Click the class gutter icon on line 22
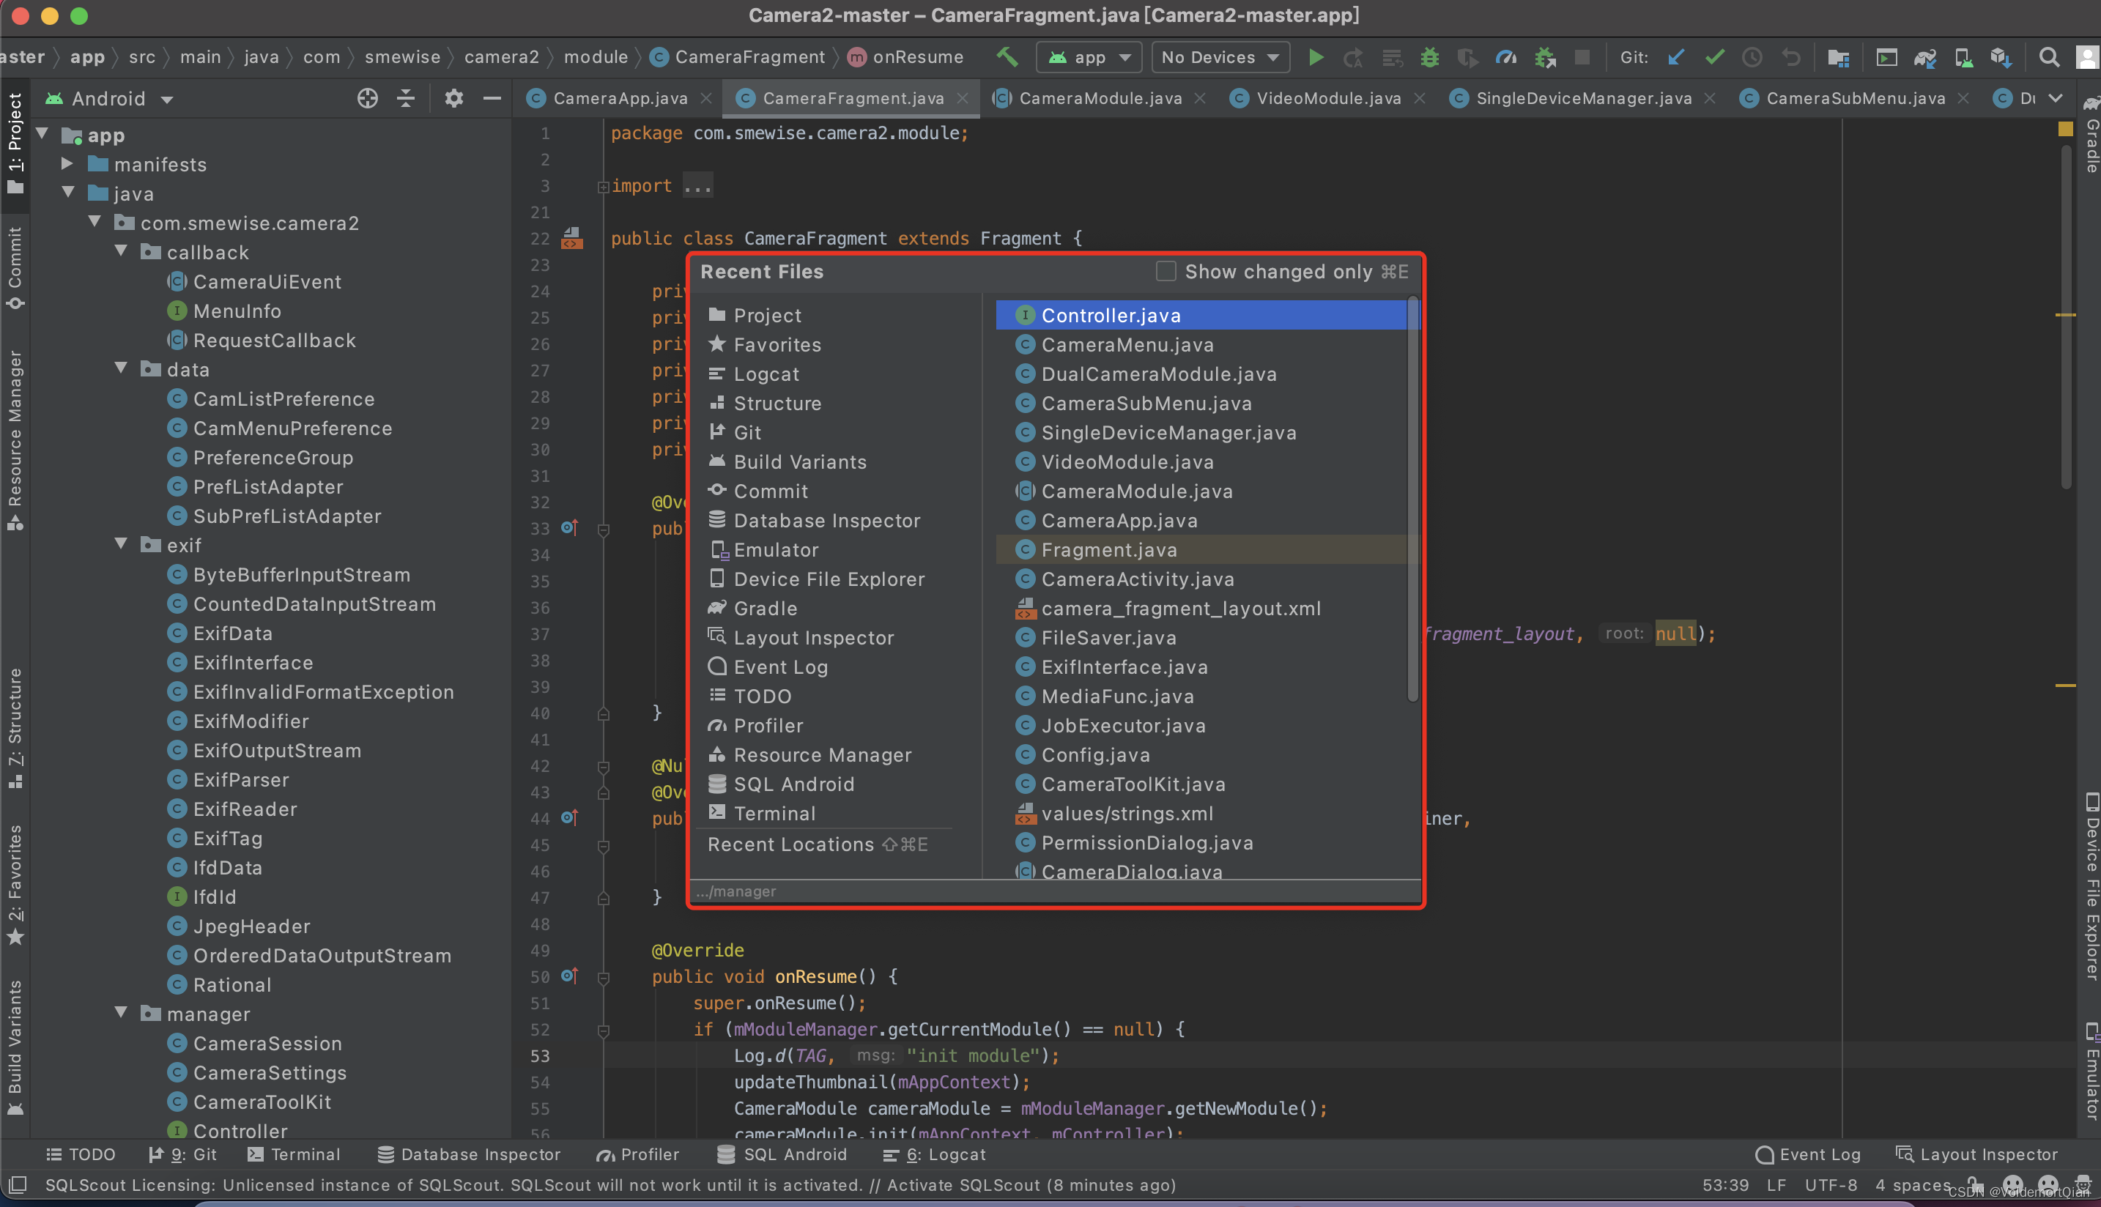This screenshot has width=2101, height=1207. [x=572, y=239]
